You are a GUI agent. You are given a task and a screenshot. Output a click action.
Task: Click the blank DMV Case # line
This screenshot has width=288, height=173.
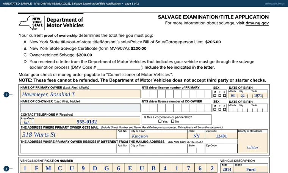[x=119, y=68]
